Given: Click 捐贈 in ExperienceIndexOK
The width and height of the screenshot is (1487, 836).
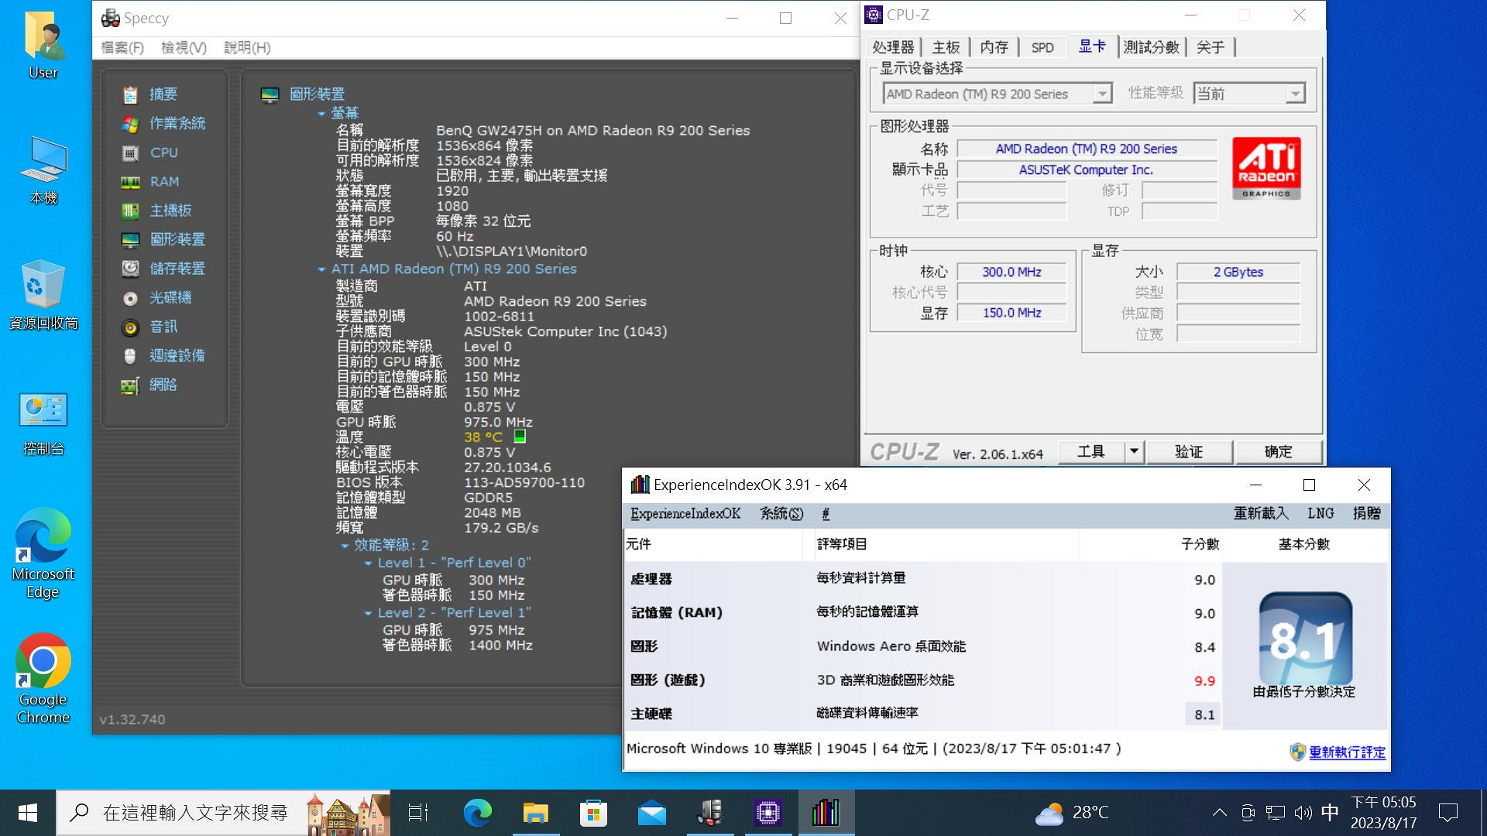Looking at the screenshot, I should [x=1366, y=514].
